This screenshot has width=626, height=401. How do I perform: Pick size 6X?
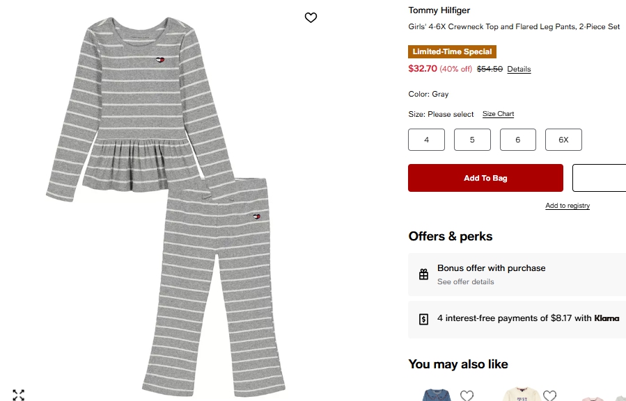tap(563, 140)
